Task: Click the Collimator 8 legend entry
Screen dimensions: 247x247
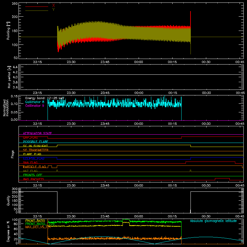Action: pos(35,102)
